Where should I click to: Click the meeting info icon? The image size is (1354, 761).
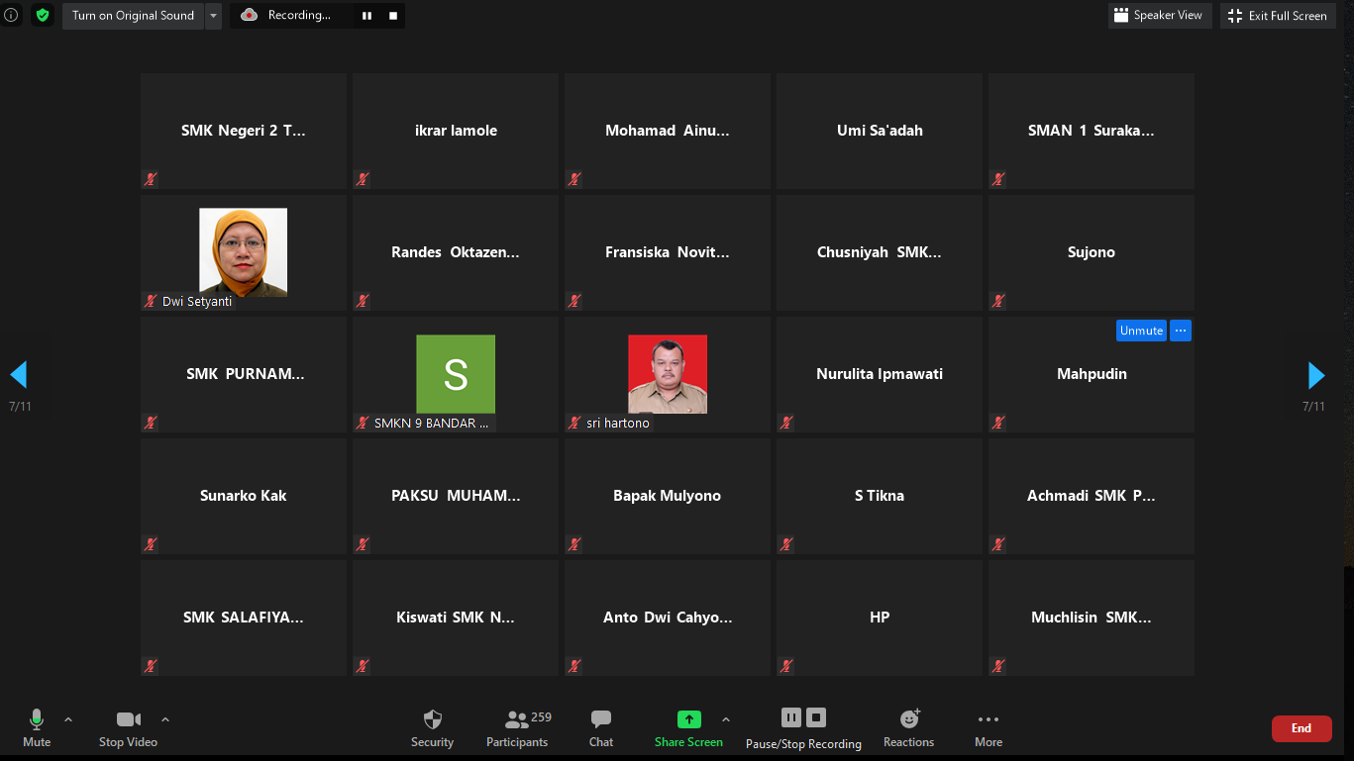12,15
